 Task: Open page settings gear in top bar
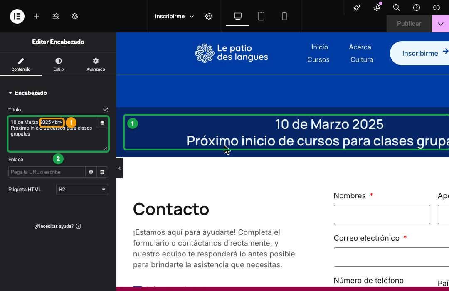tap(209, 16)
